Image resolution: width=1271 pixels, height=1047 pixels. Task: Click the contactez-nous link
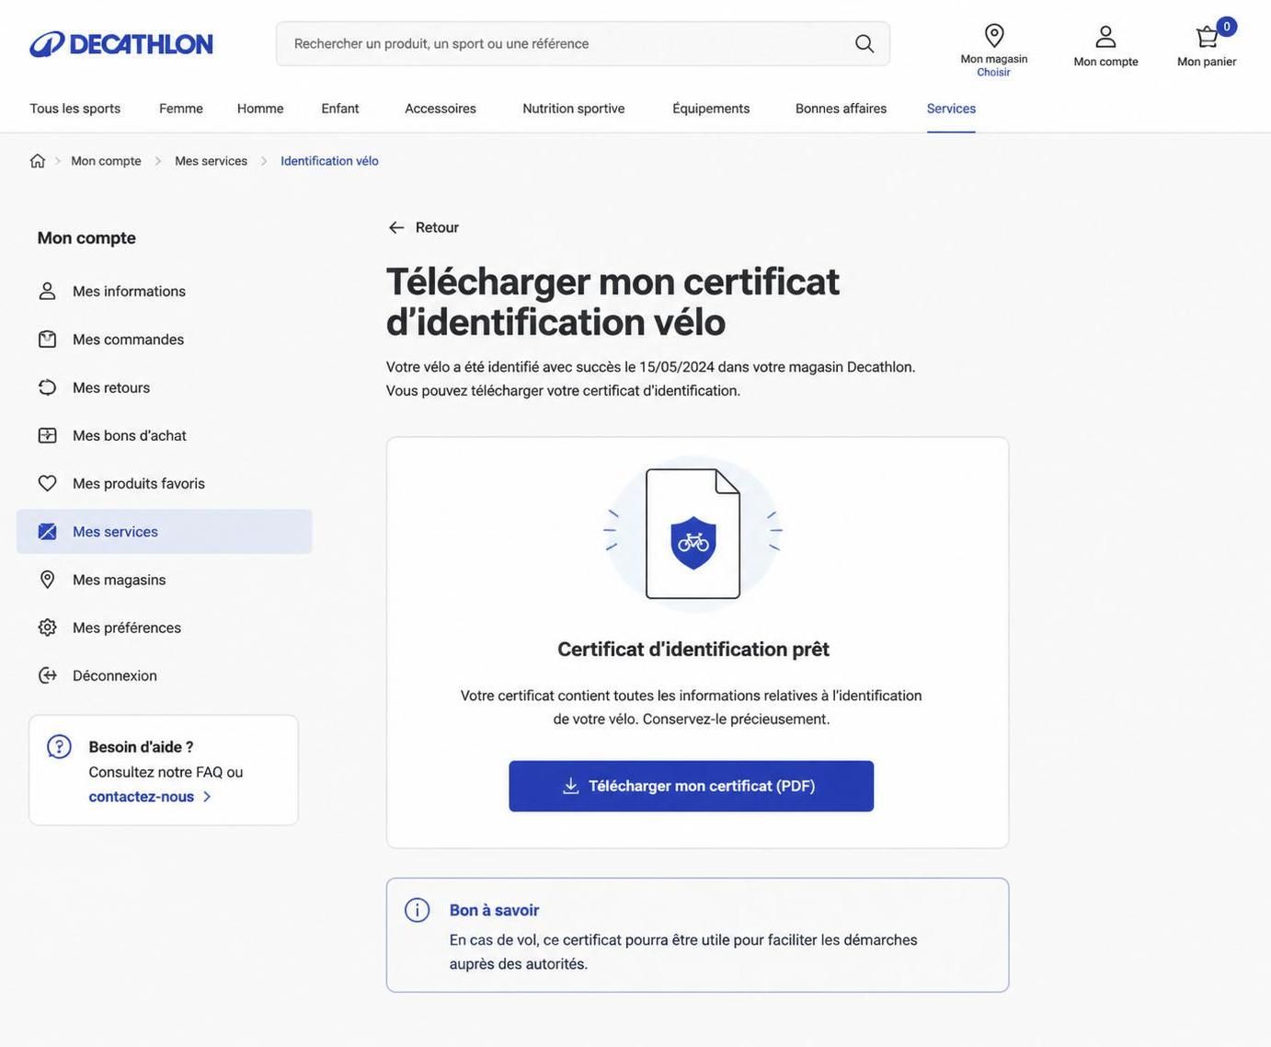pos(142,797)
